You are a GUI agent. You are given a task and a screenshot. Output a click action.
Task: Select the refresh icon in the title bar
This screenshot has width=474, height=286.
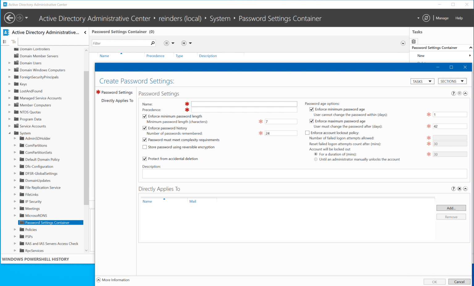tap(426, 18)
